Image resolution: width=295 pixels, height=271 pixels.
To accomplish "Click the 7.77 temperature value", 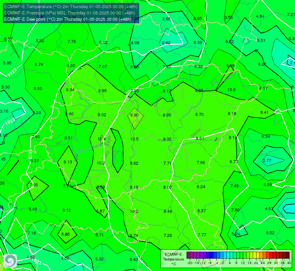I will (202, 235).
